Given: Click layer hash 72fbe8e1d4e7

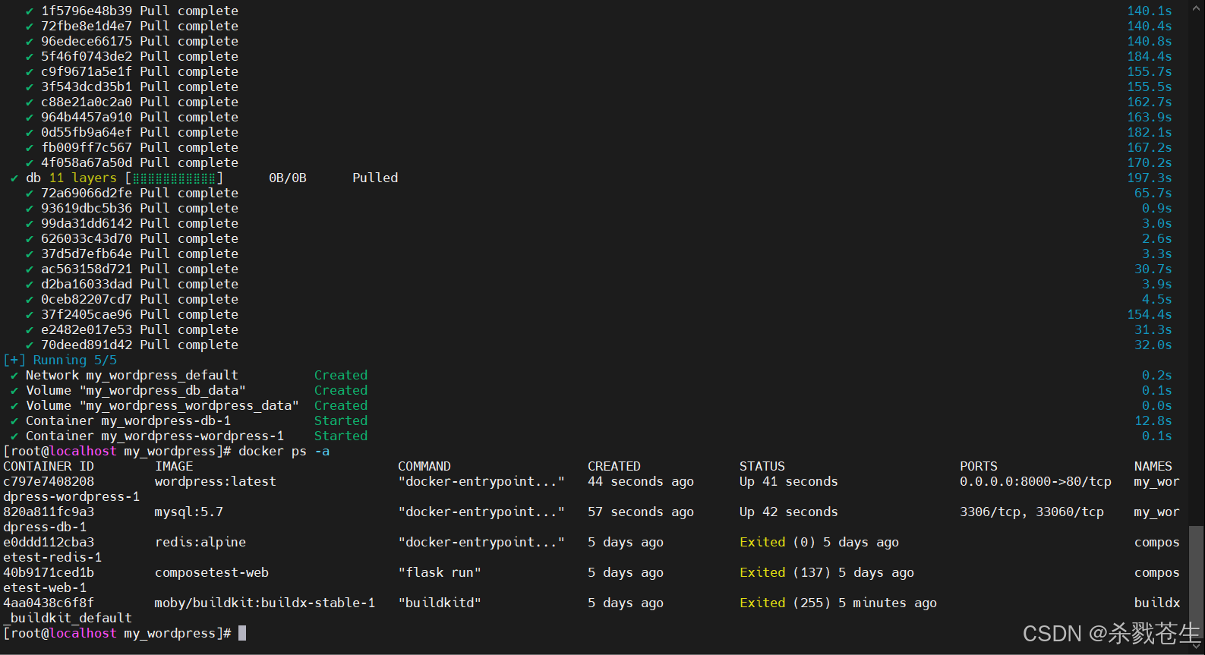Looking at the screenshot, I should 87,26.
